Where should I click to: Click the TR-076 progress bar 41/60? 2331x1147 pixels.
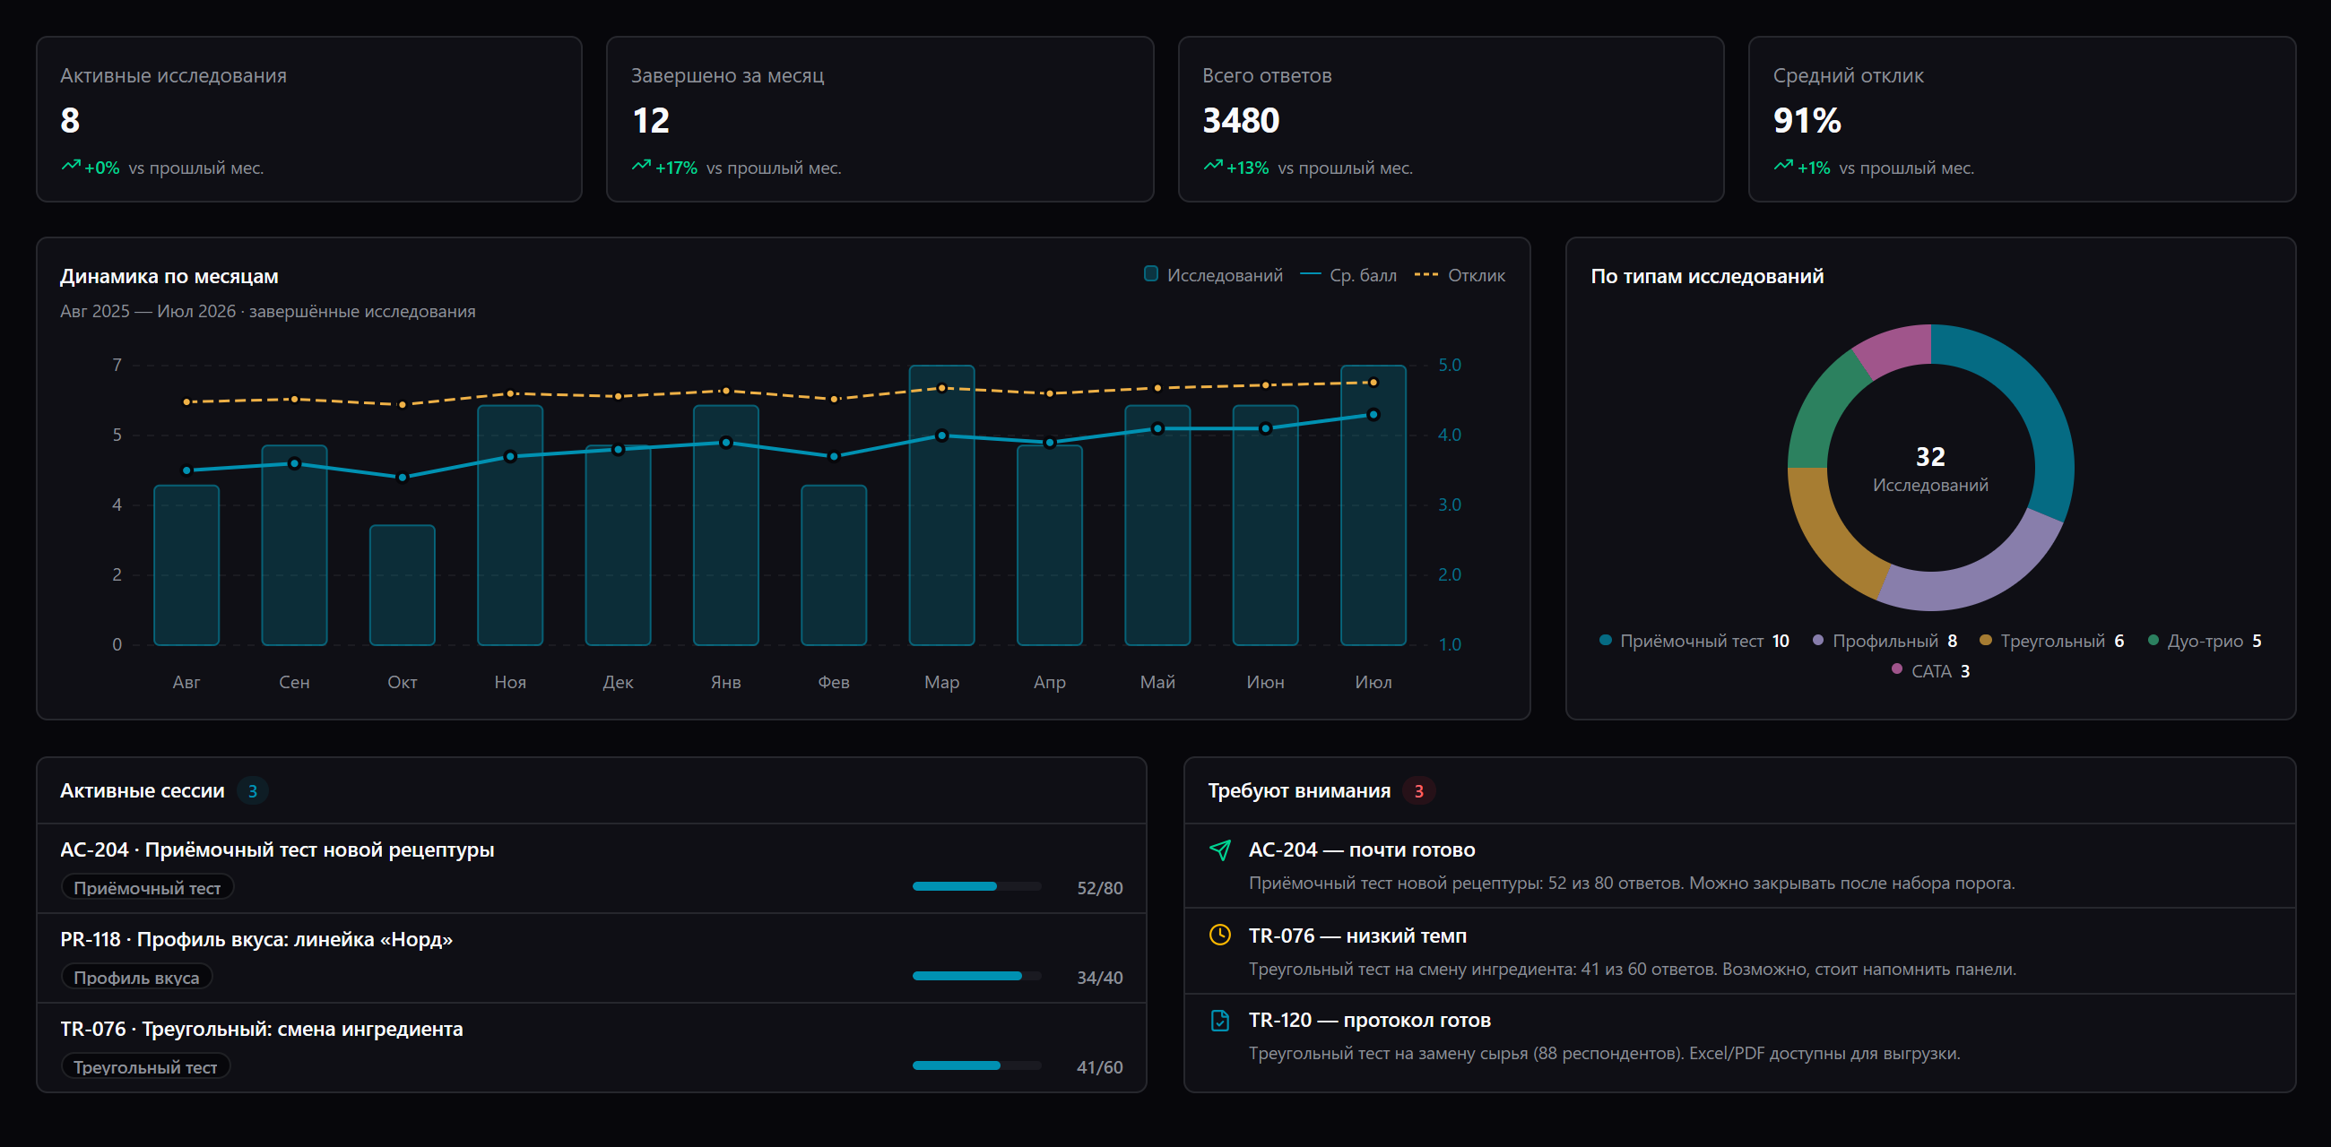point(976,1065)
